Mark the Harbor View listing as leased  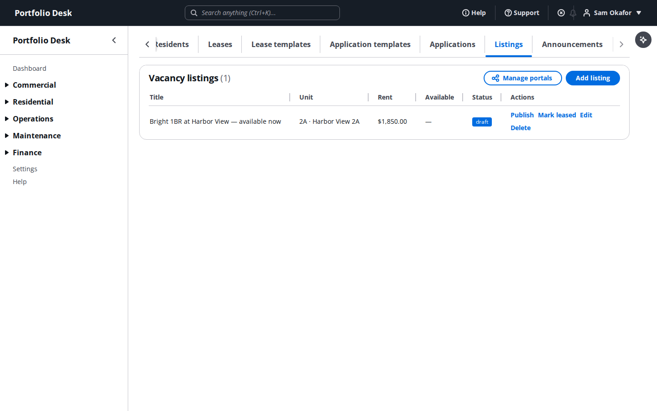coord(557,115)
